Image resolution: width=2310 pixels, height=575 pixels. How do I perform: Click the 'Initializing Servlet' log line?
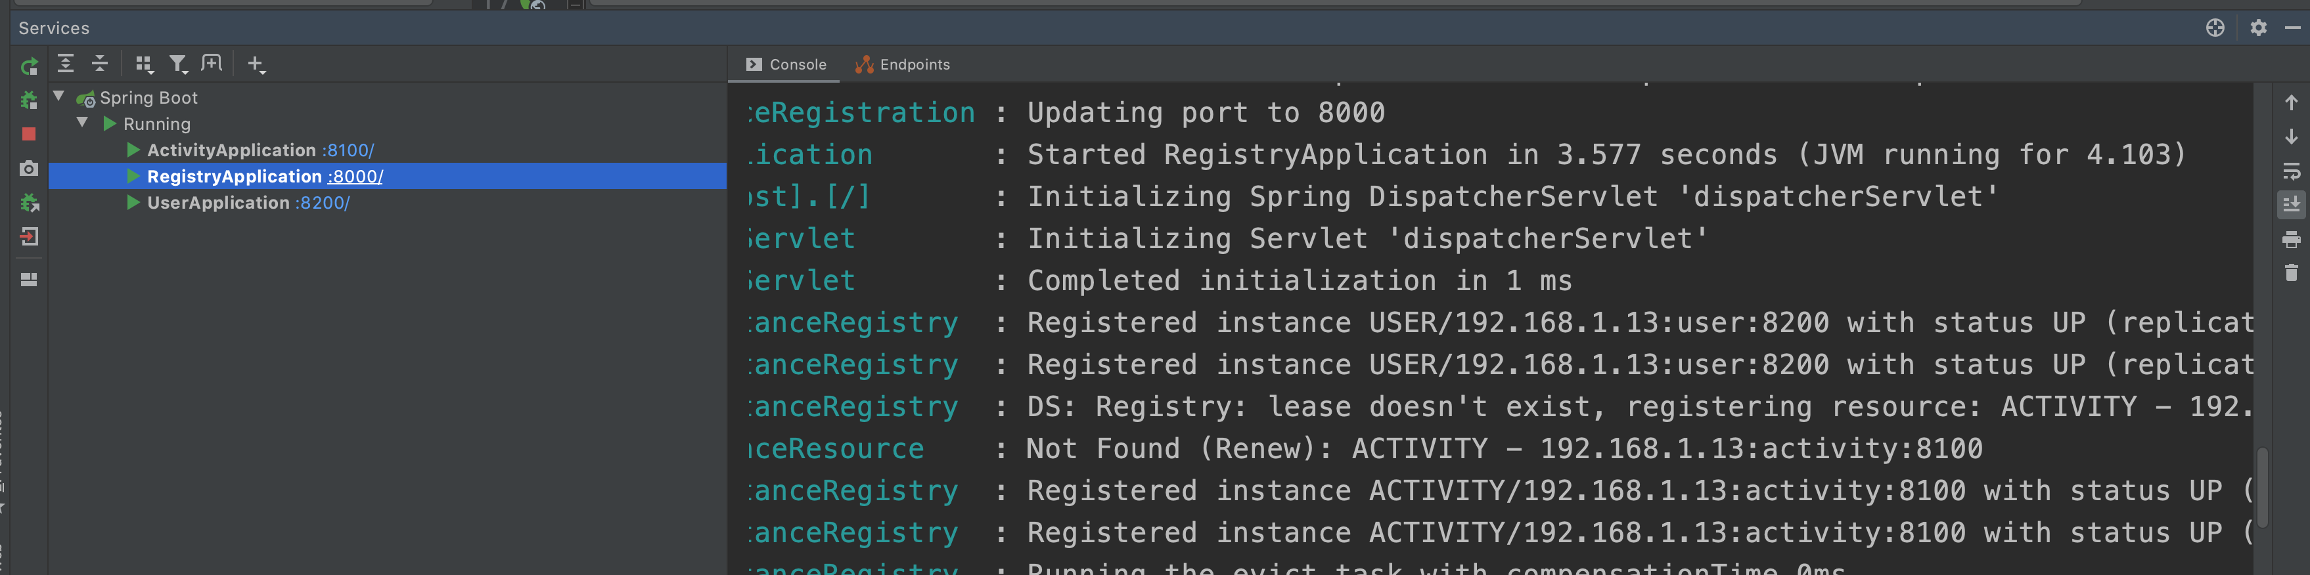coord(1367,239)
